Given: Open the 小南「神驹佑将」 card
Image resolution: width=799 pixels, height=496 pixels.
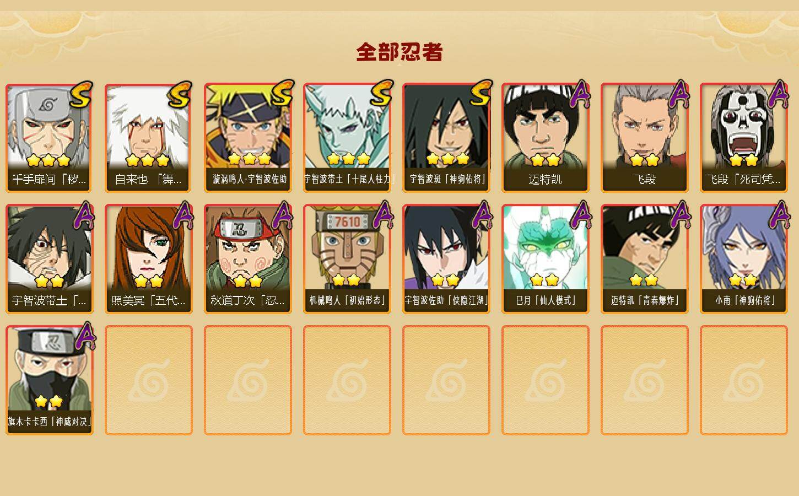Looking at the screenshot, I should point(744,259).
